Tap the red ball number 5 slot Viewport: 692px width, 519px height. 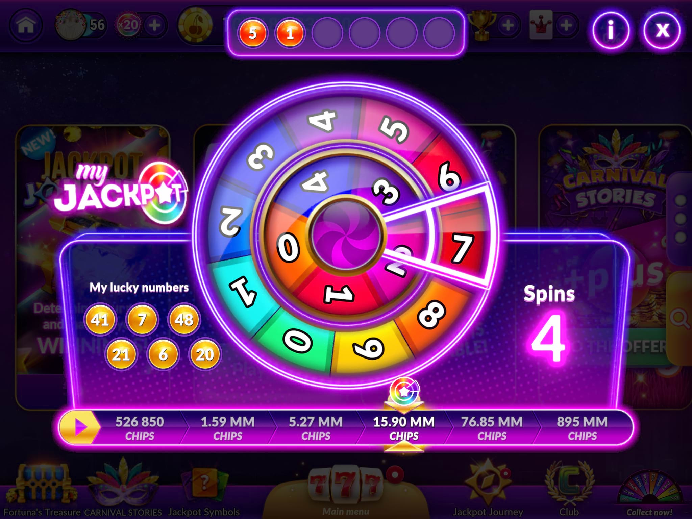[252, 33]
